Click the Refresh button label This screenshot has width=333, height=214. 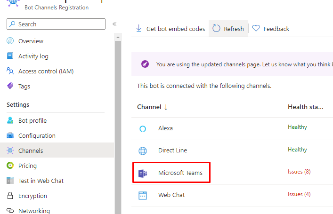point(234,29)
